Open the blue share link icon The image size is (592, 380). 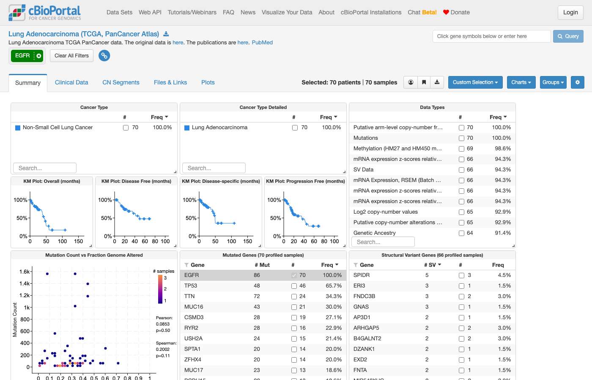coord(104,55)
